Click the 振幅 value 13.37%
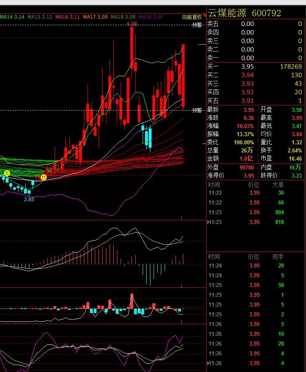 click(x=245, y=134)
